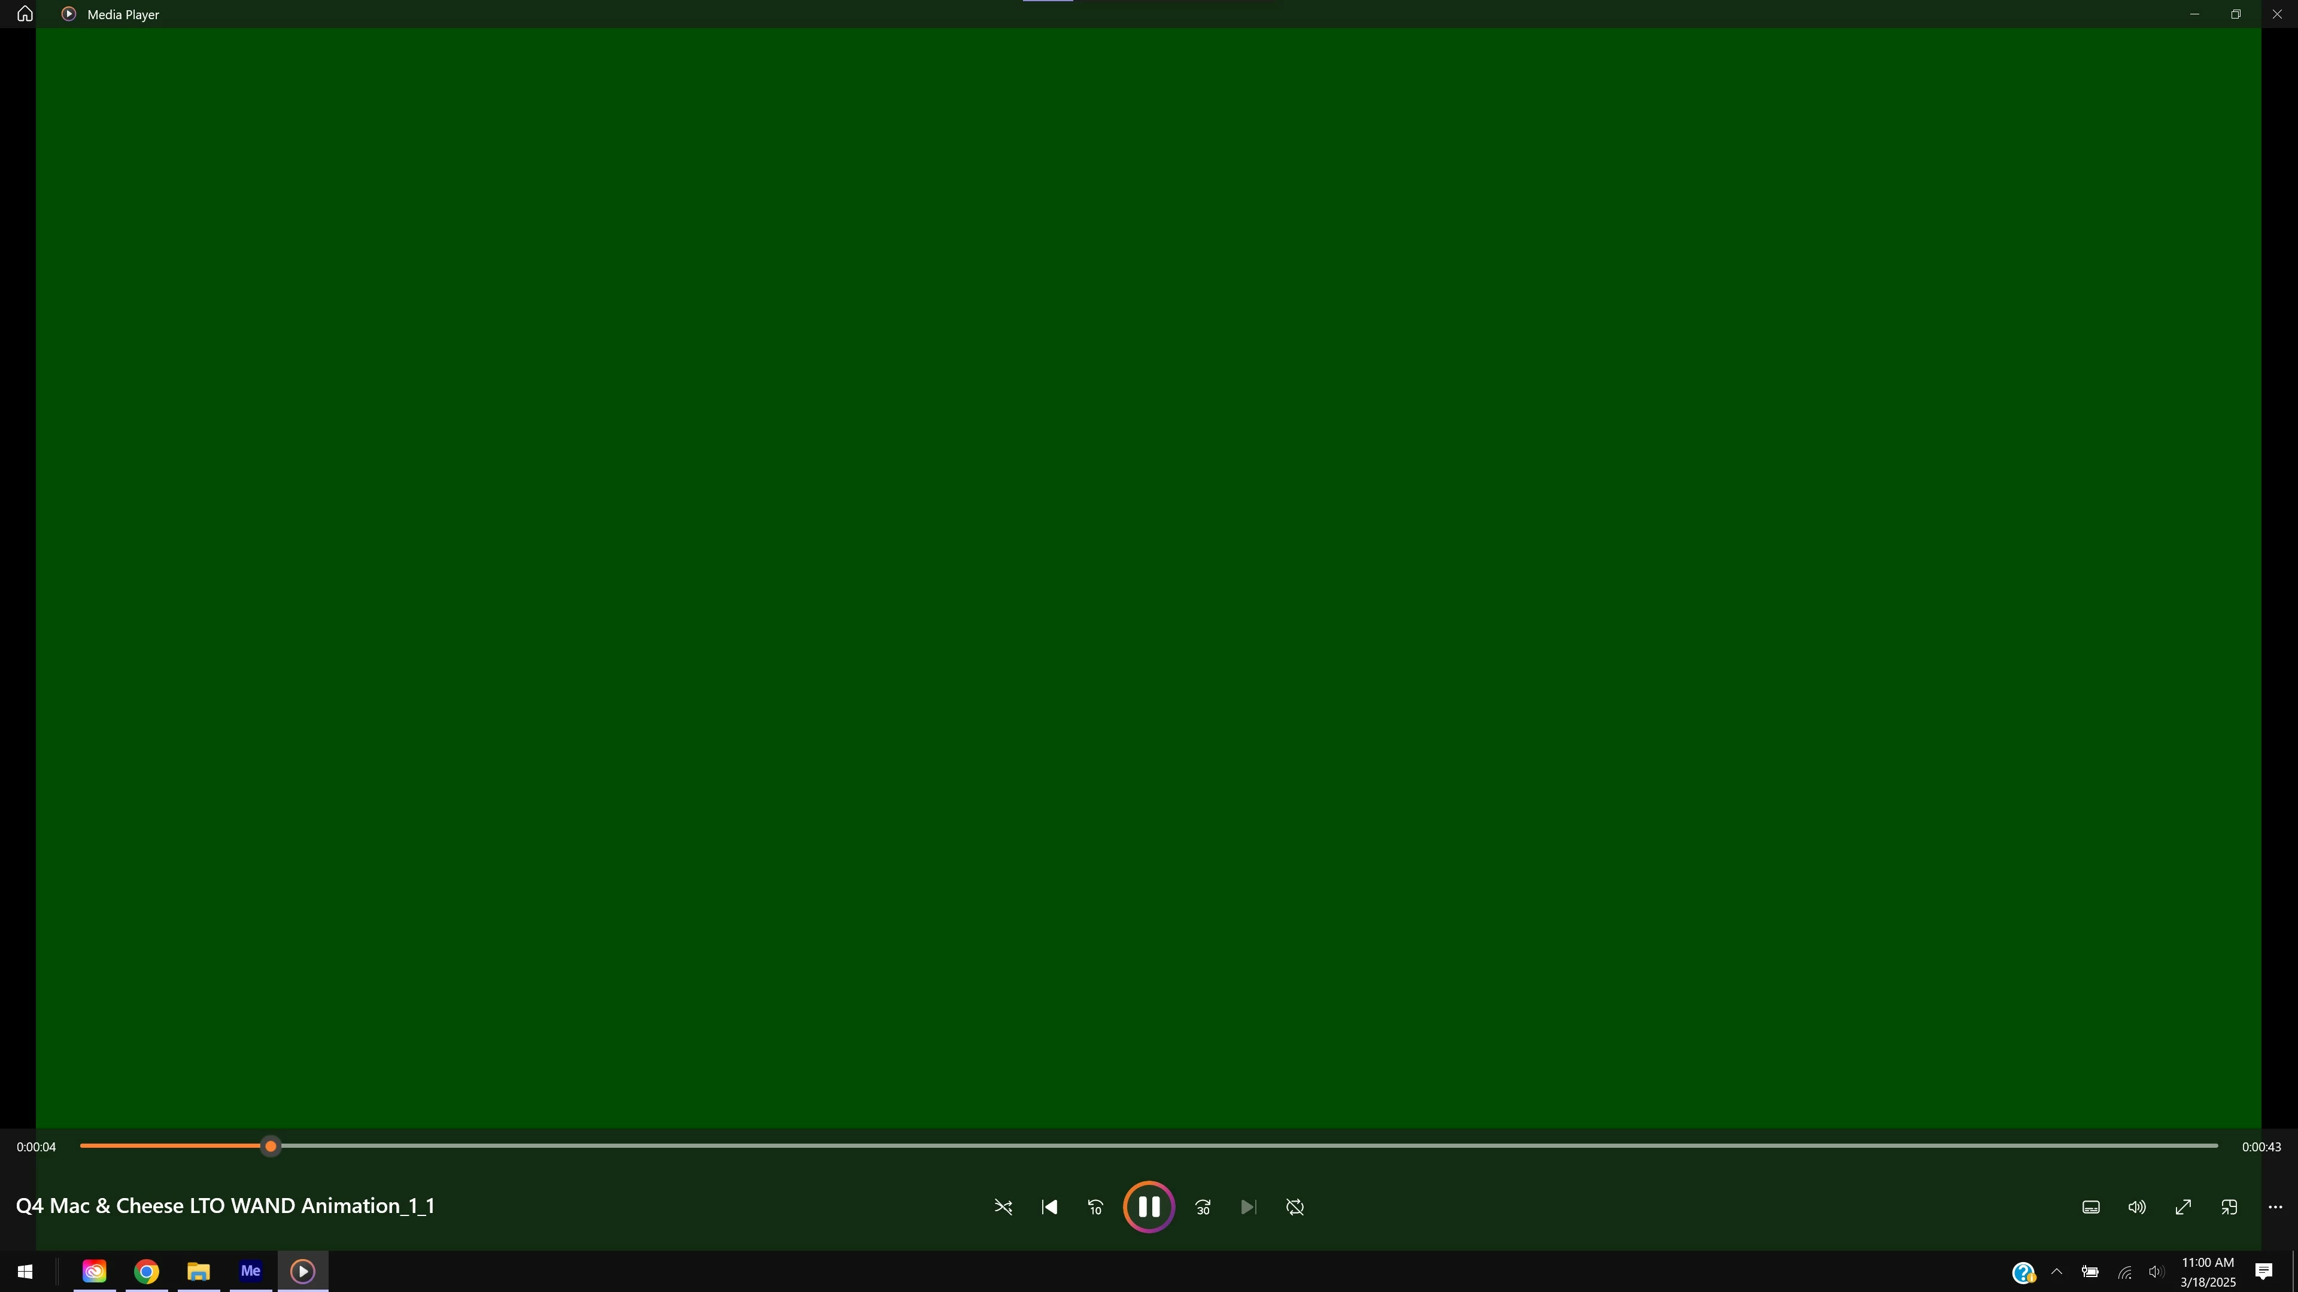
Task: Open Adobe Media Encoder from taskbar
Action: coord(251,1272)
